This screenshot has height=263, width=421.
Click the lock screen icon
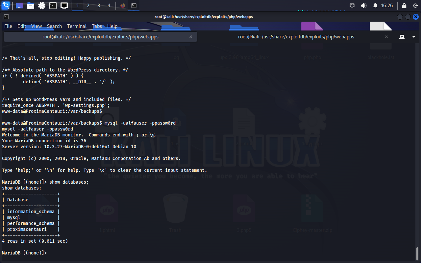(x=404, y=6)
